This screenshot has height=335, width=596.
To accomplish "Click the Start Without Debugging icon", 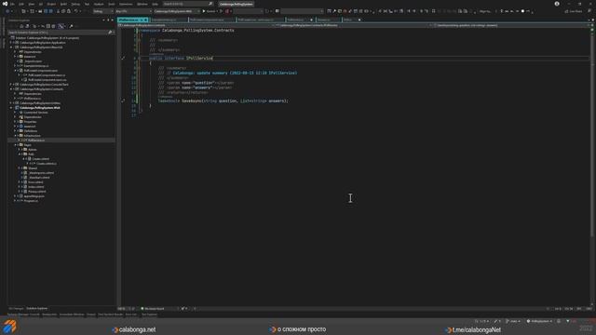I will point(221,11).
